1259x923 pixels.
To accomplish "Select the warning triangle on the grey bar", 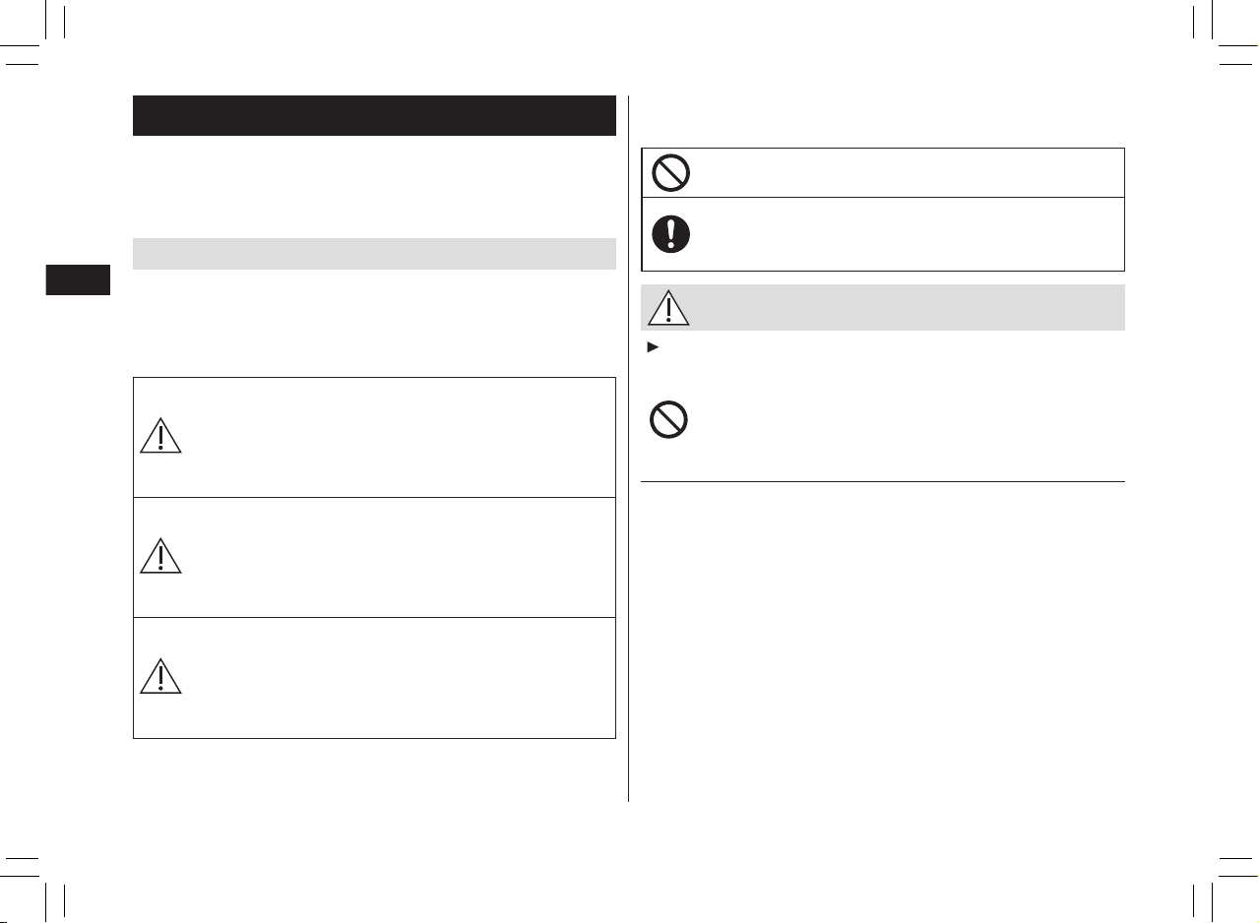I will 669,308.
